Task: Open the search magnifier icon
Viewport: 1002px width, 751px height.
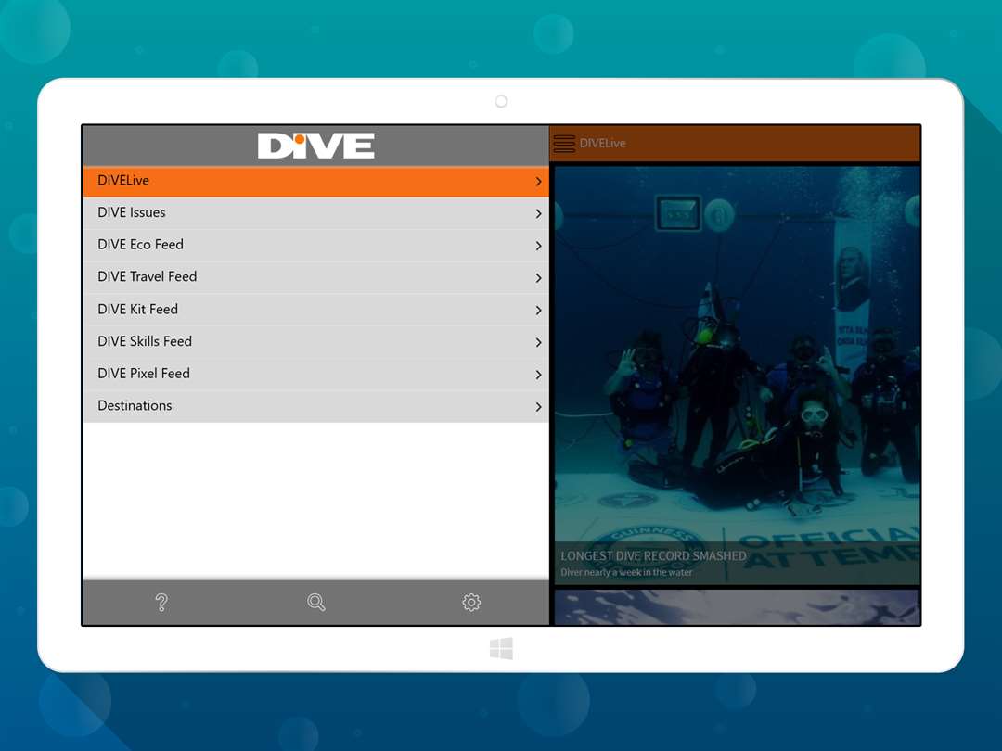Action: pyautogui.click(x=316, y=603)
